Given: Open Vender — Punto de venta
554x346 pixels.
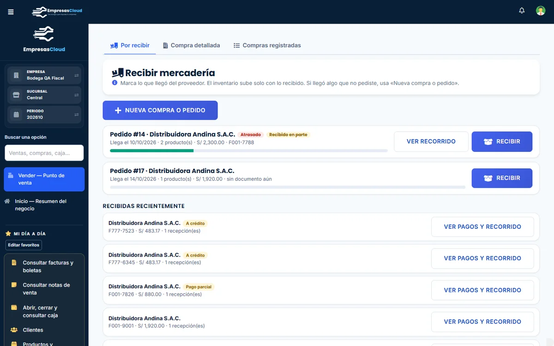Looking at the screenshot, I should point(44,179).
